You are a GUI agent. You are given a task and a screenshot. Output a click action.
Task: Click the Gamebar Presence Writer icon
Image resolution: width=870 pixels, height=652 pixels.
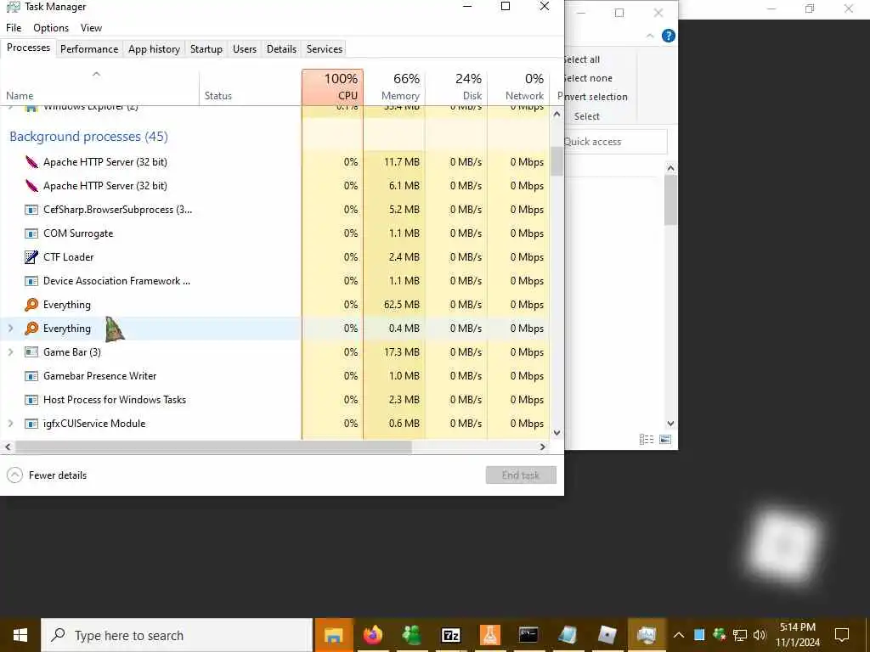[31, 376]
